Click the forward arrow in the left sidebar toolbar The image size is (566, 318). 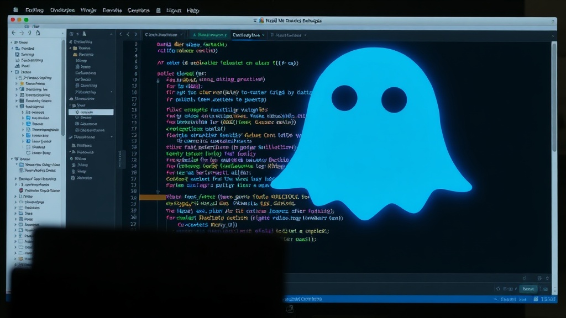tap(22, 33)
